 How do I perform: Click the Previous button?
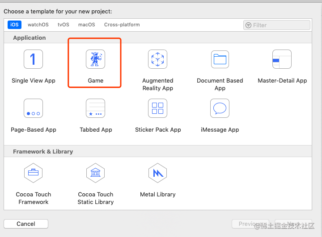click(250, 224)
